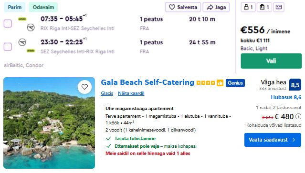Open the hotel beach photo thumbnail
Screen dimensions: 305x173
[49, 123]
